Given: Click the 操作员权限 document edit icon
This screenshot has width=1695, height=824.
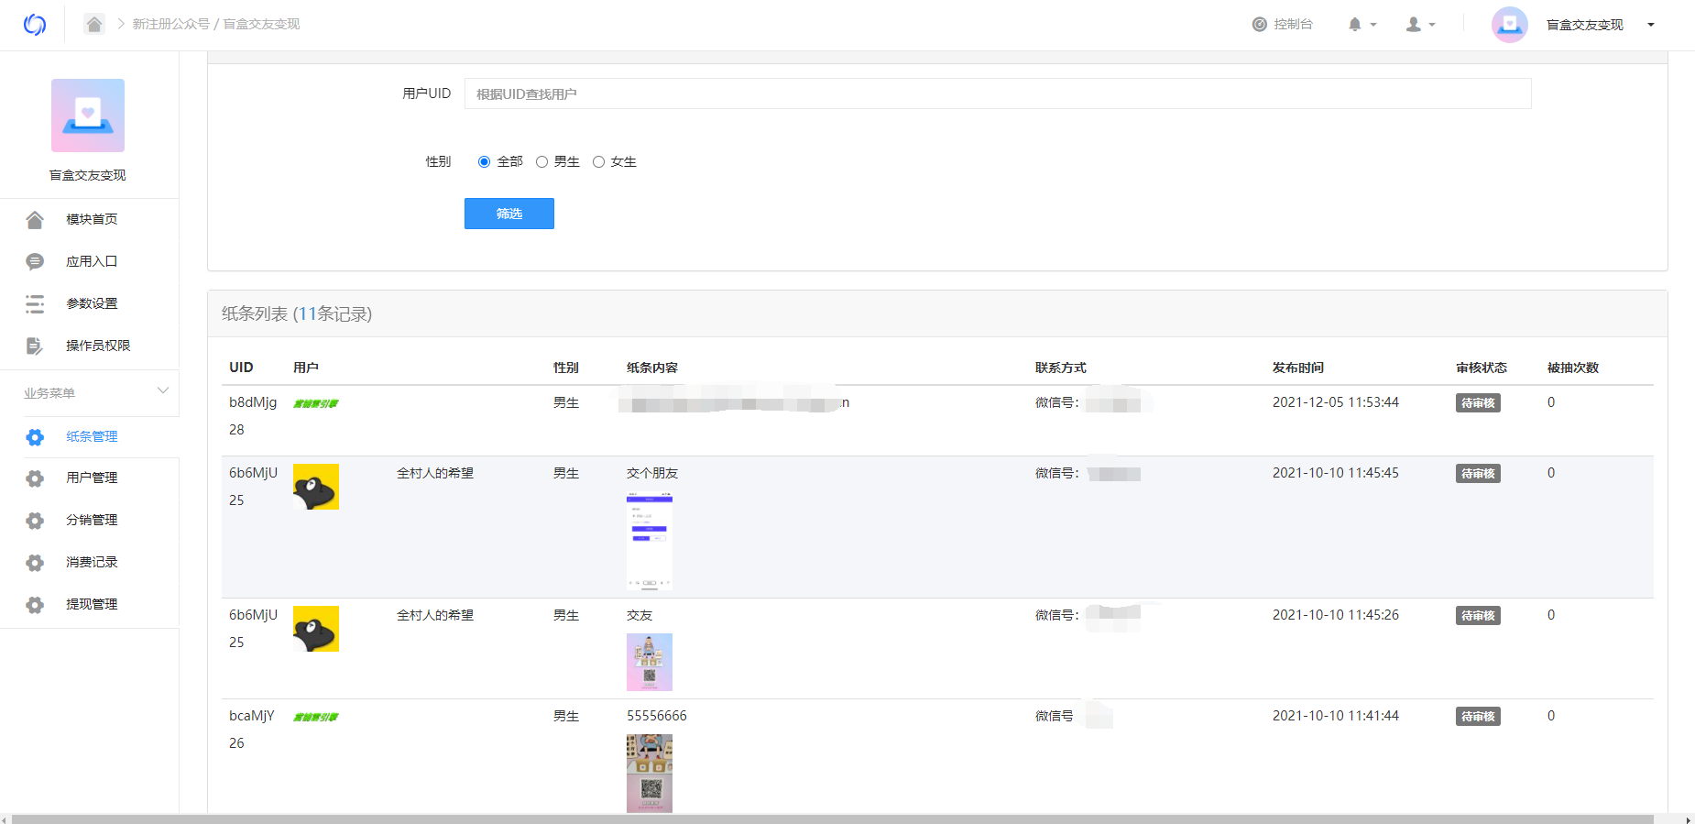Looking at the screenshot, I should click(x=35, y=346).
